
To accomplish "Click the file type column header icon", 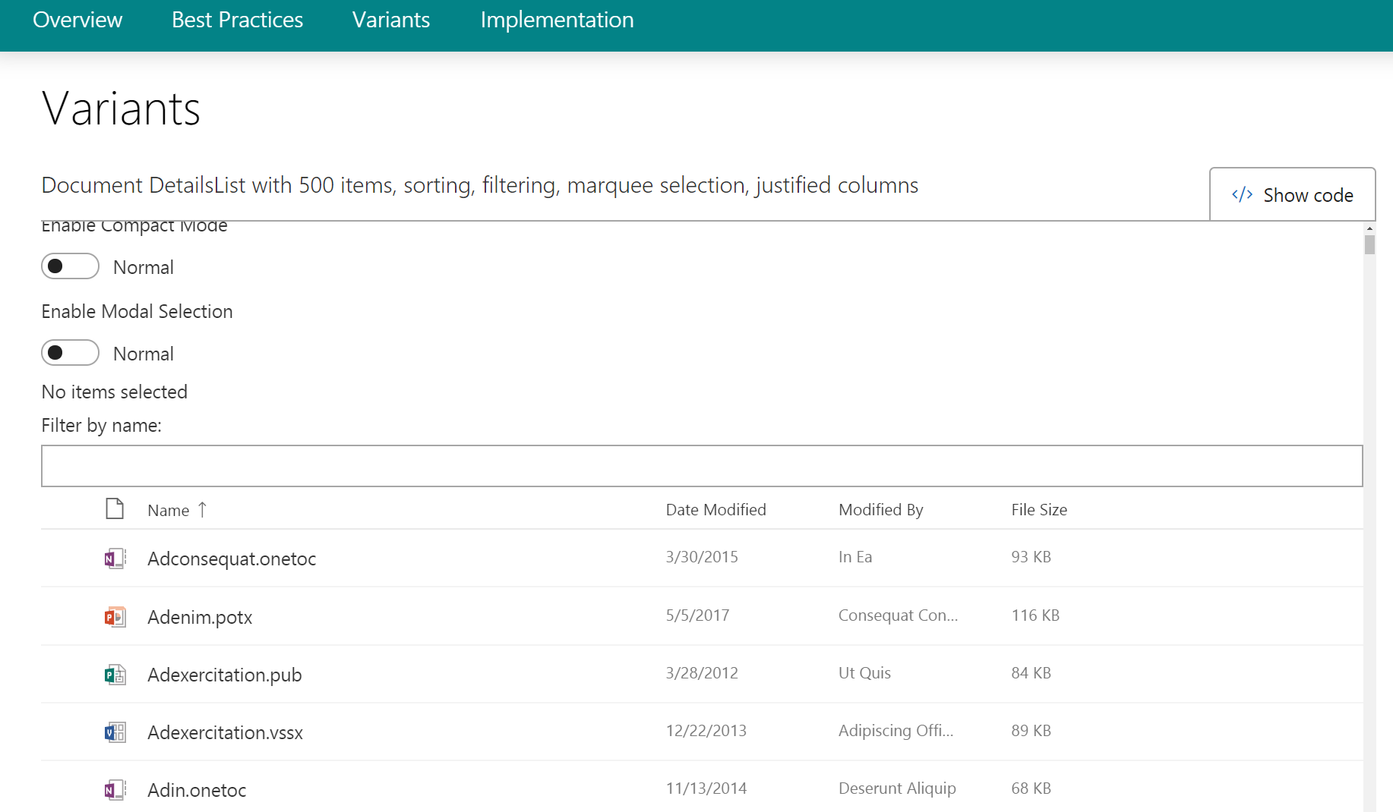I will [x=115, y=508].
